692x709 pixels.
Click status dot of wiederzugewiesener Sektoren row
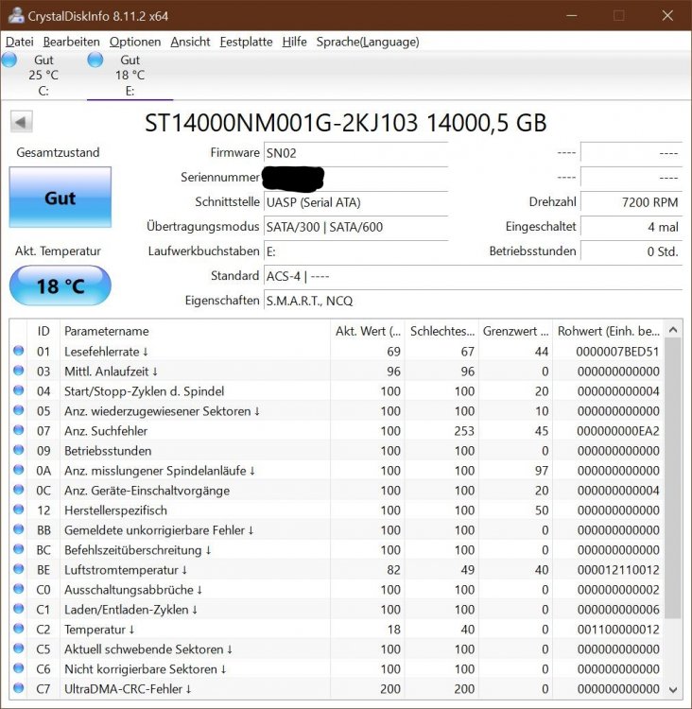point(19,410)
